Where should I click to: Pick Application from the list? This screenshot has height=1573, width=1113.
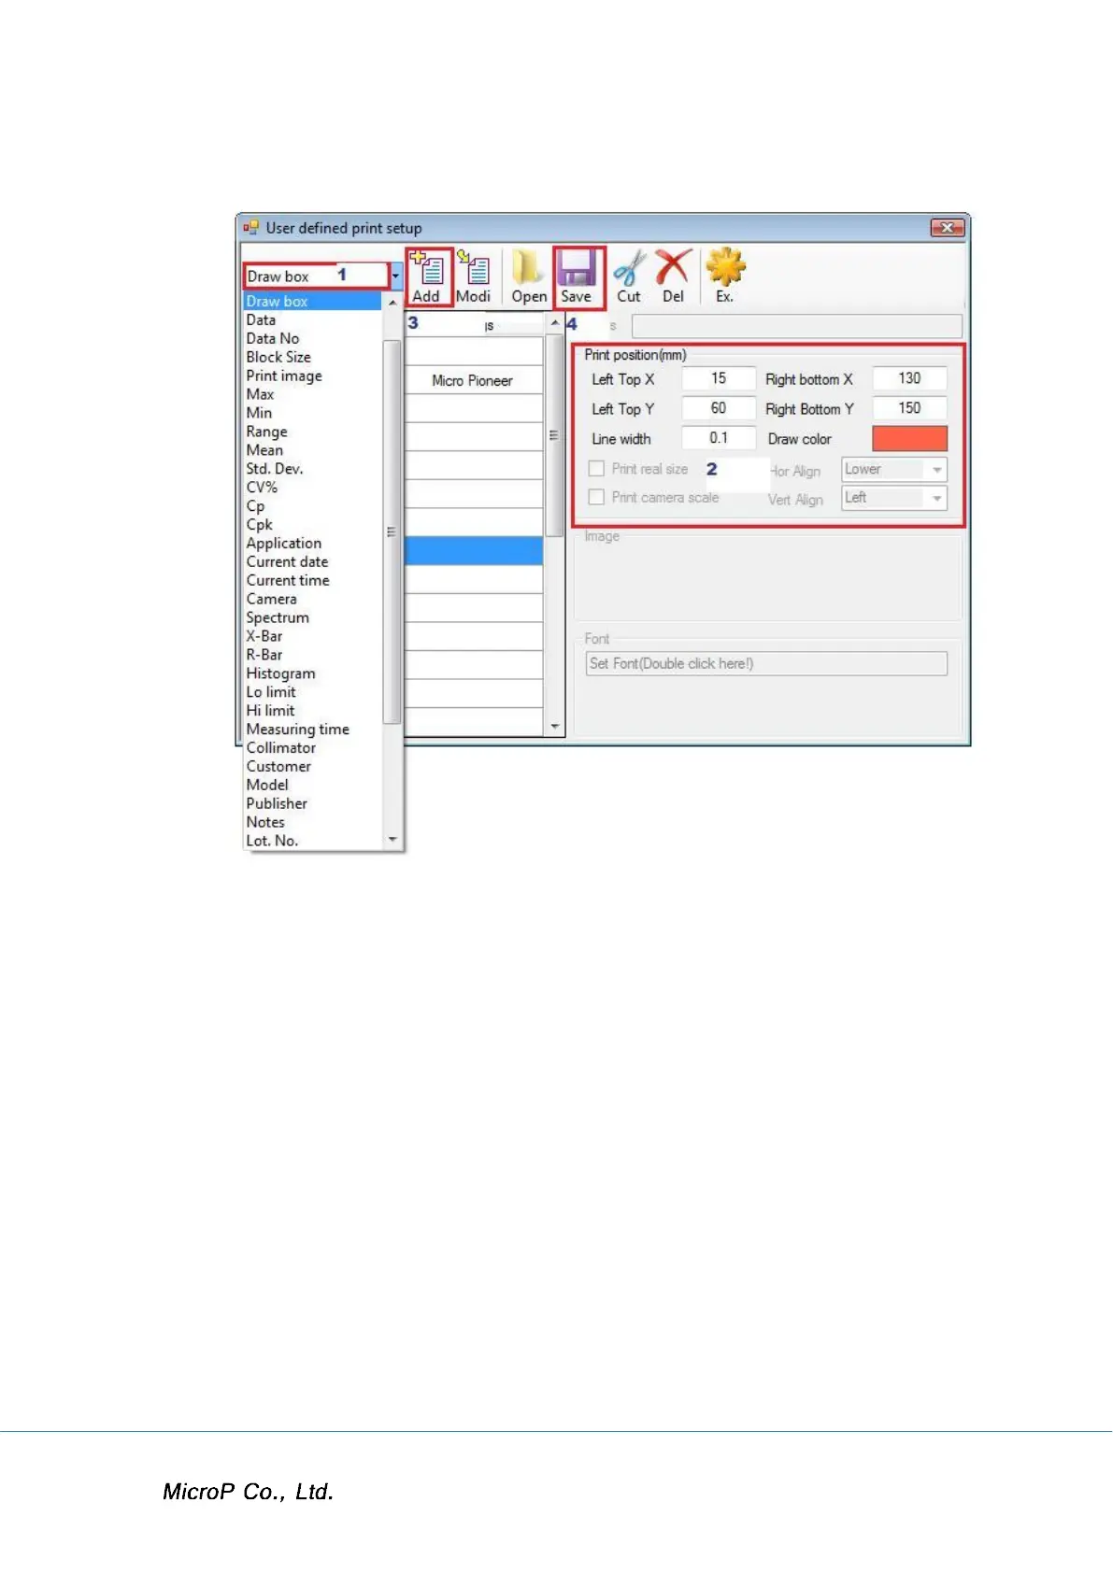[312, 543]
